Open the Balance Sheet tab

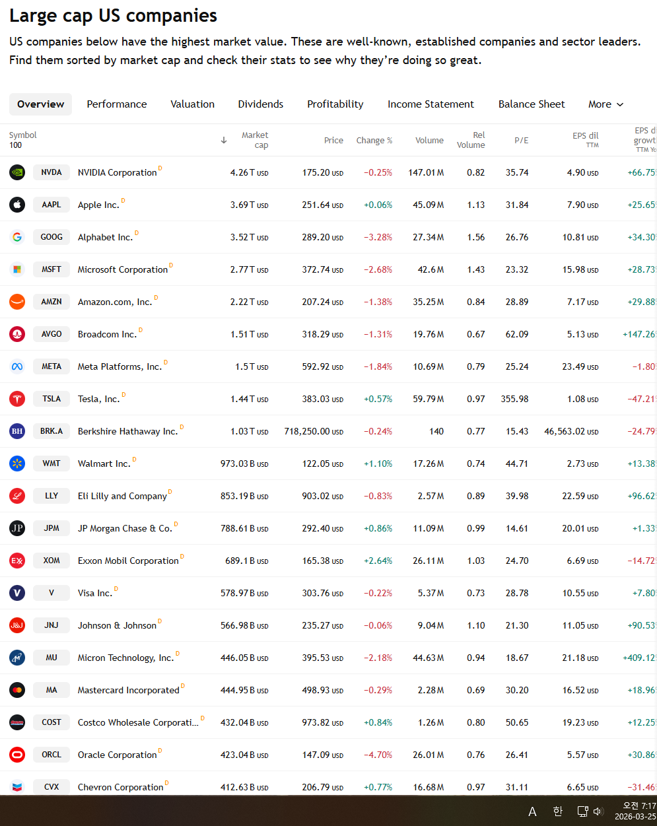(532, 104)
